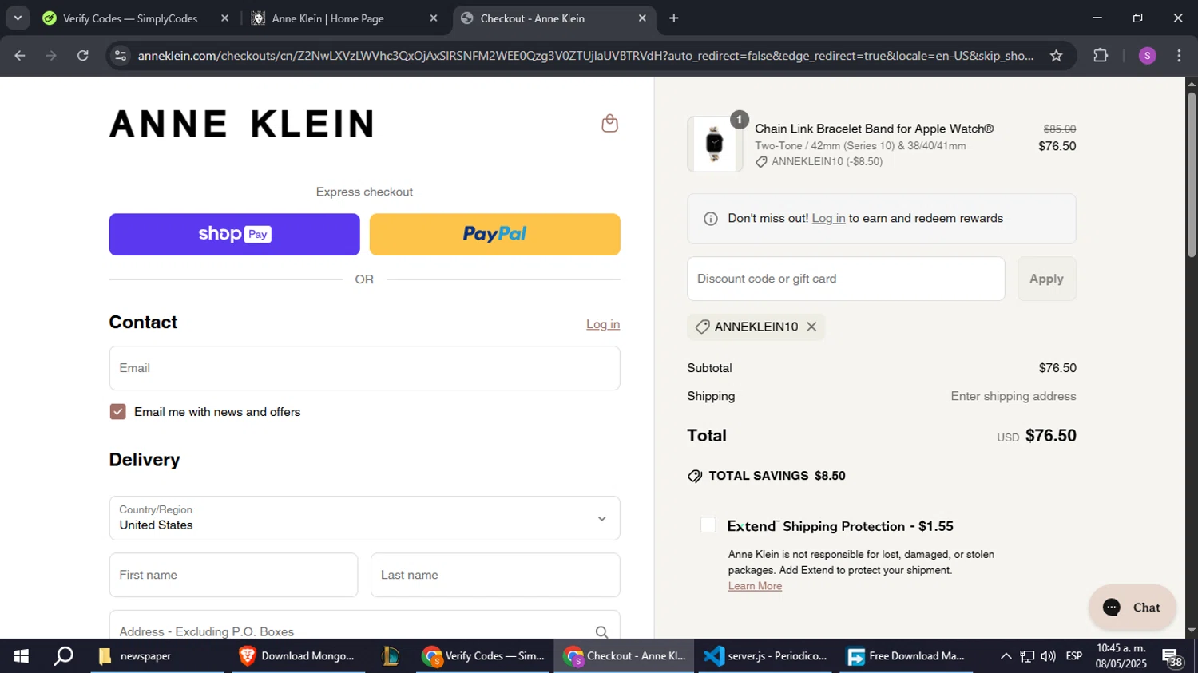Open the Chrome three-dot menu
This screenshot has width=1198, height=673.
(x=1179, y=55)
